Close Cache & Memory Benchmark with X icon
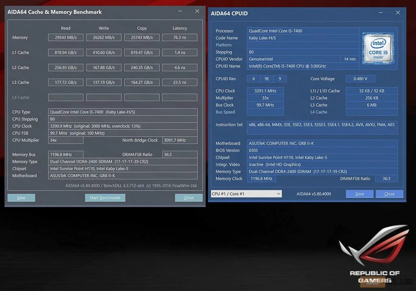Screen dimensions: 416x291 pyautogui.click(x=197, y=11)
